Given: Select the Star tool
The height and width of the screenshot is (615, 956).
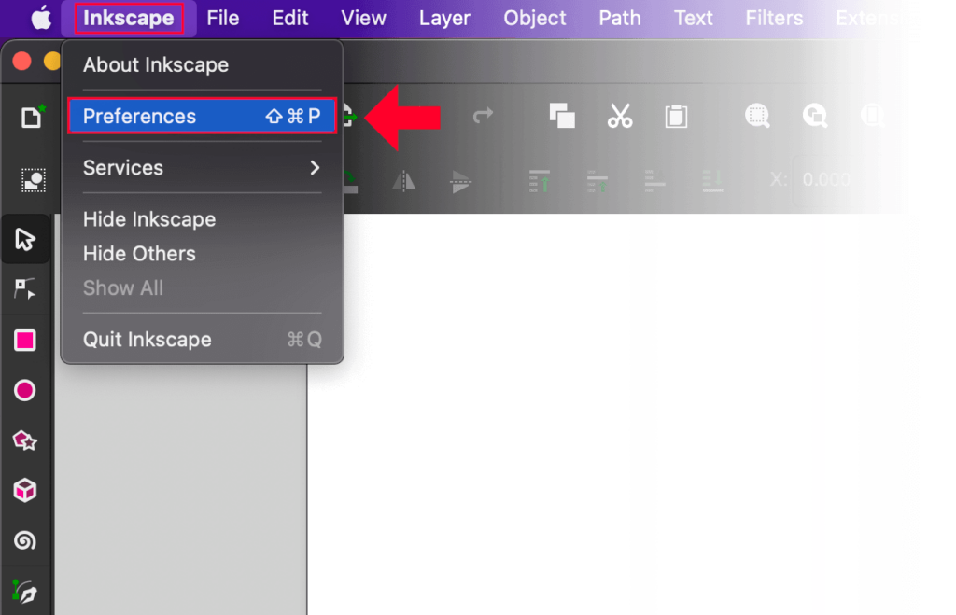Looking at the screenshot, I should coord(25,440).
